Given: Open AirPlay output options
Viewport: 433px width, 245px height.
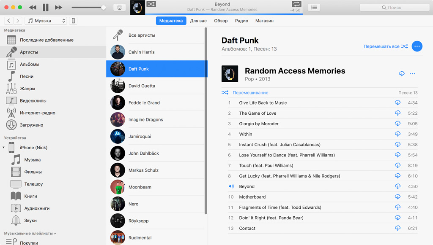Looking at the screenshot, I should 120,8.
